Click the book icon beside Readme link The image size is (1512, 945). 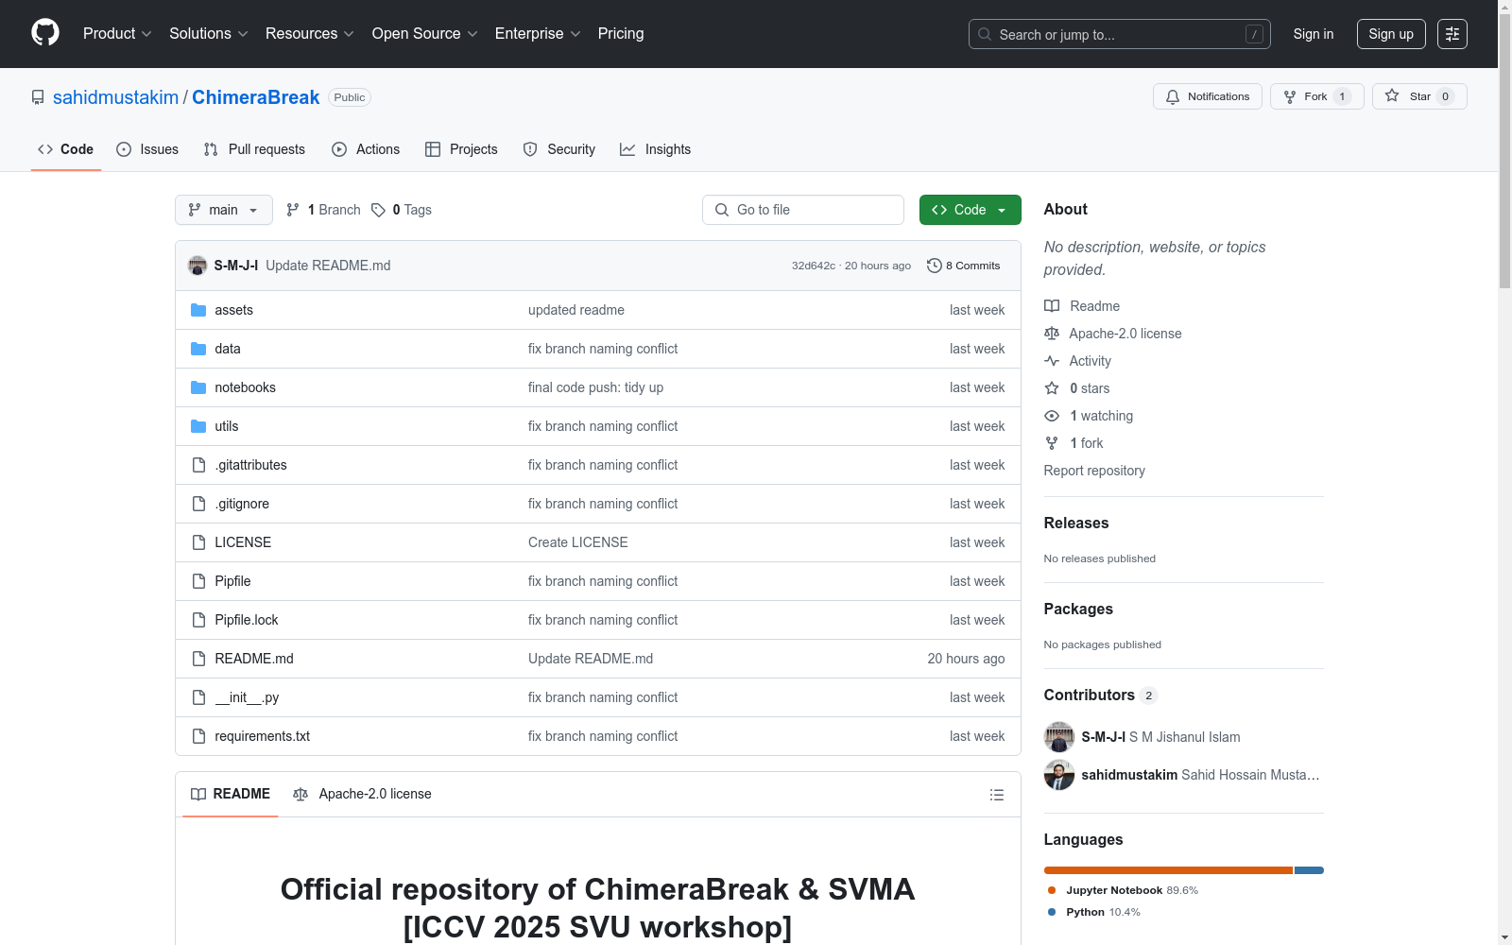point(1052,306)
